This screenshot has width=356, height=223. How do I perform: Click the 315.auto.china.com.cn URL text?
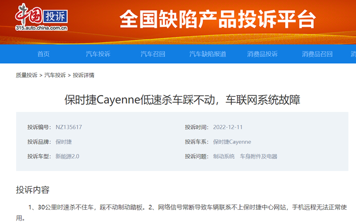(x=41, y=28)
